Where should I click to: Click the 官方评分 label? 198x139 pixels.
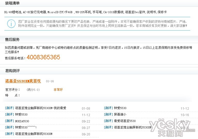pyautogui.click(x=12, y=90)
